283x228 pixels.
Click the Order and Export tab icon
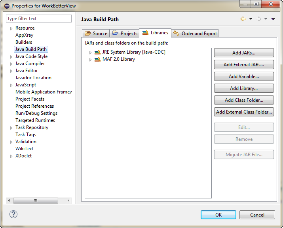pos(177,33)
